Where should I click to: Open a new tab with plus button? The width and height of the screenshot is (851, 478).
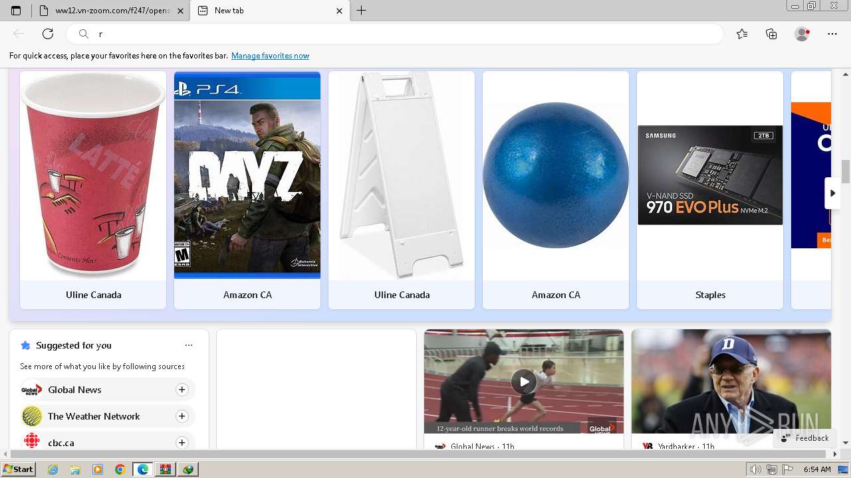point(361,11)
